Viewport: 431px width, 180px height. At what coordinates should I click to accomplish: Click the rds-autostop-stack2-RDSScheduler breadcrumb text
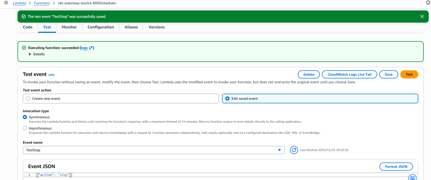(x=87, y=3)
